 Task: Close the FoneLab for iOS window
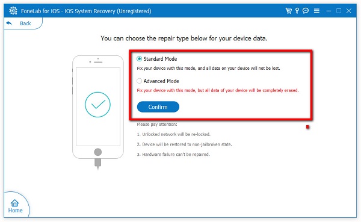tap(349, 11)
